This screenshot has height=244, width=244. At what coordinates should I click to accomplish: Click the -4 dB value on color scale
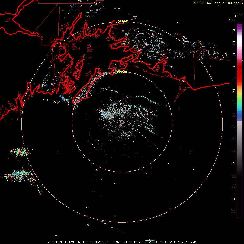coord(233,163)
